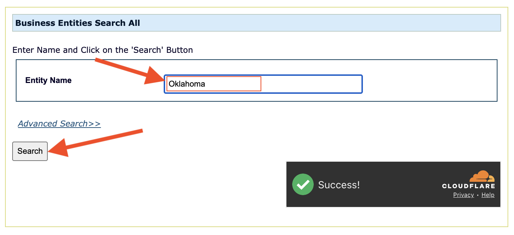Click the orange Cloudflare cloud logo
514x235 pixels.
482,176
